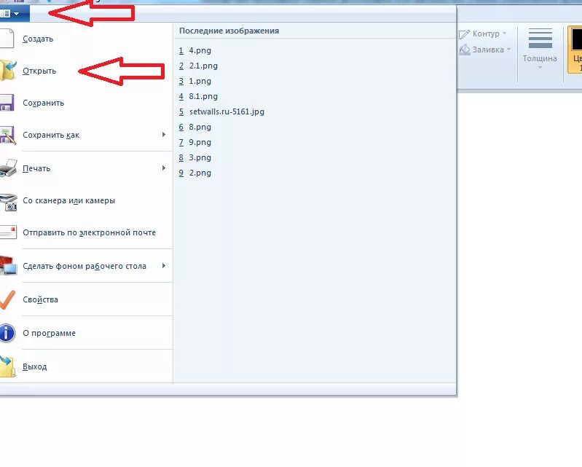
Task: Click the black color swatch in ribbon
Action: coord(577,39)
